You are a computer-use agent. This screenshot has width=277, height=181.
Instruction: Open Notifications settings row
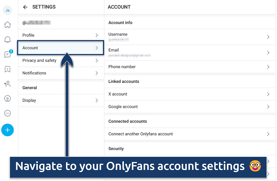(x=60, y=73)
